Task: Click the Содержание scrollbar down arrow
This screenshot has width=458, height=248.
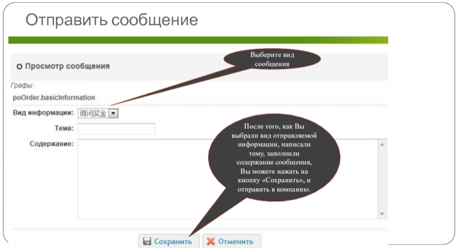Action: click(382, 214)
